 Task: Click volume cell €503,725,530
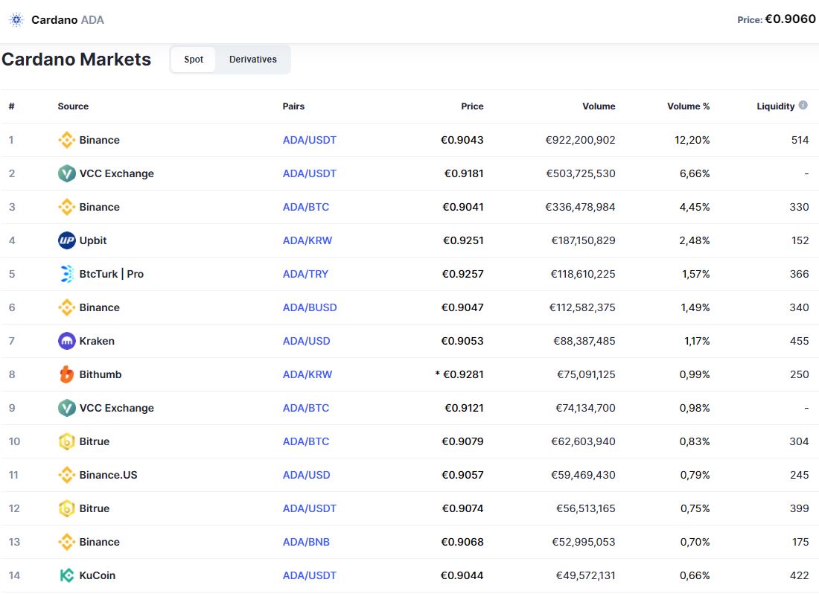[x=581, y=173]
